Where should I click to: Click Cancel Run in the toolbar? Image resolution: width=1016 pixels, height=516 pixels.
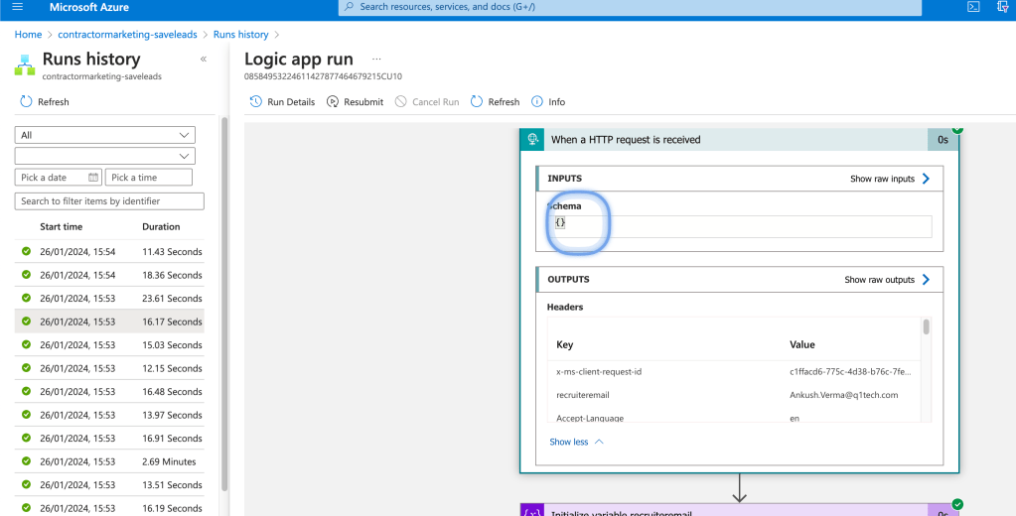427,101
